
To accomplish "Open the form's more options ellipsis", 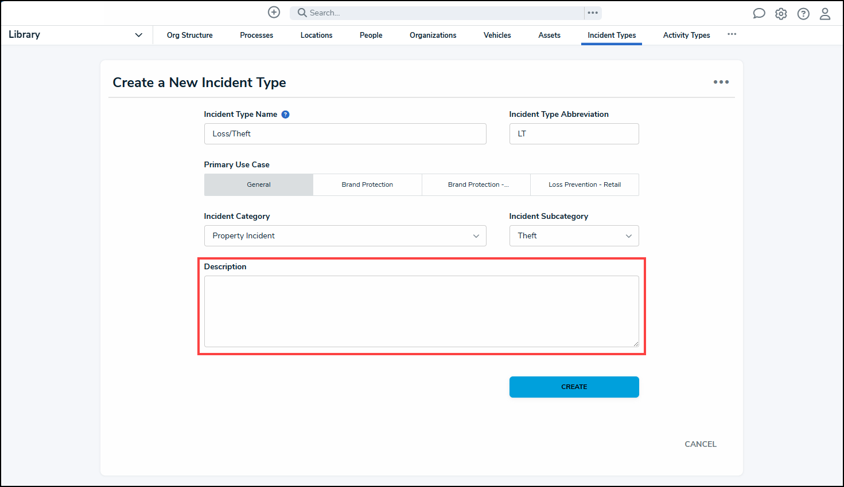I will click(721, 82).
